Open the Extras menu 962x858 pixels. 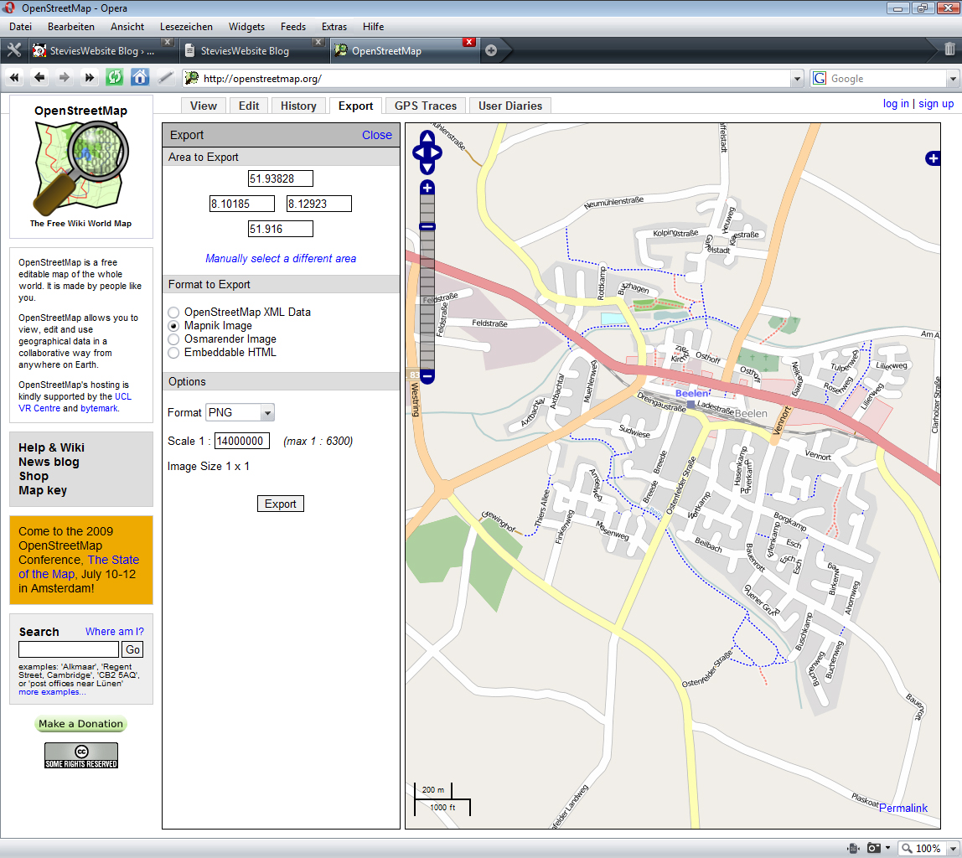pos(334,26)
